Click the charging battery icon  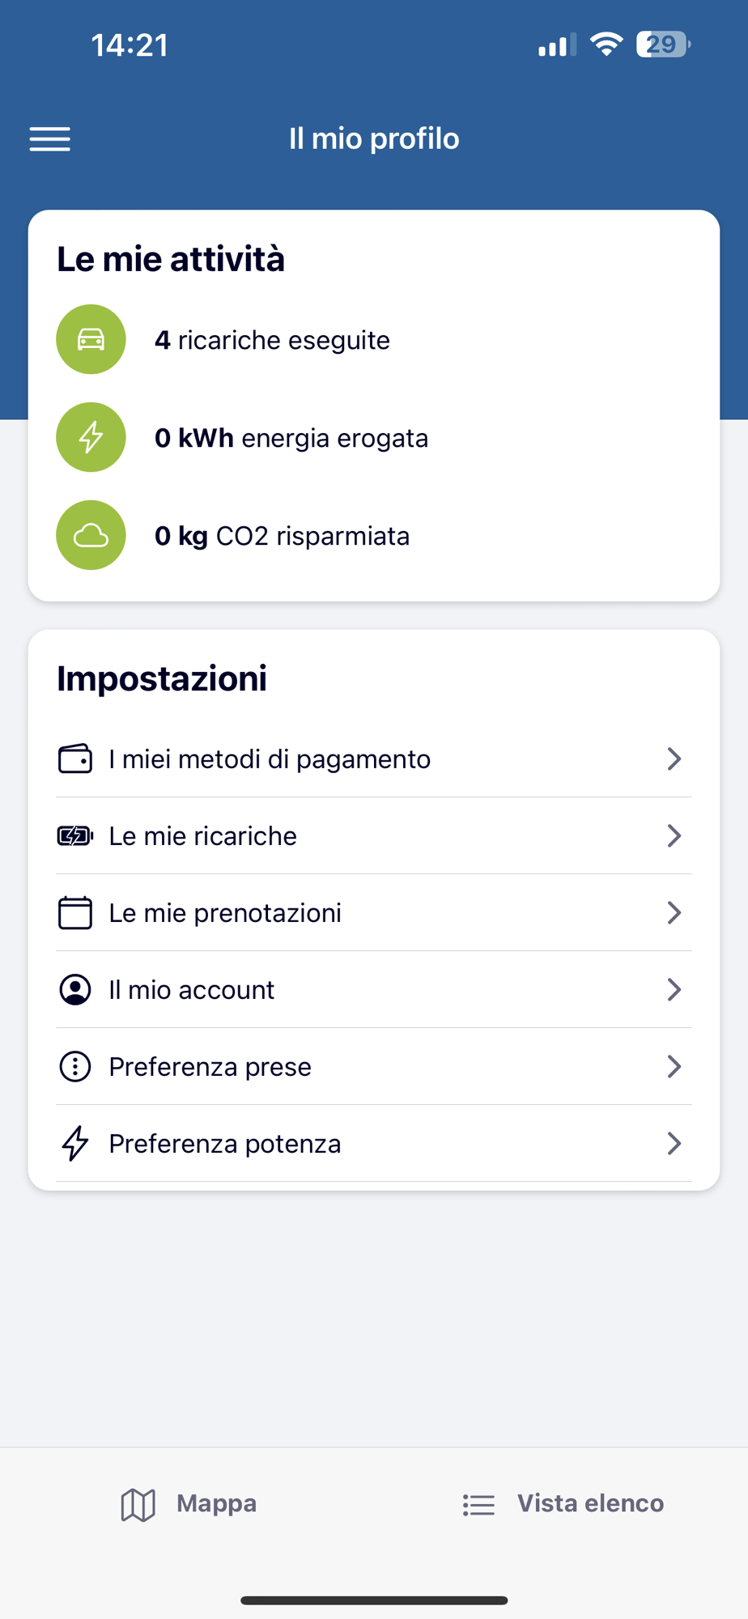coord(75,836)
